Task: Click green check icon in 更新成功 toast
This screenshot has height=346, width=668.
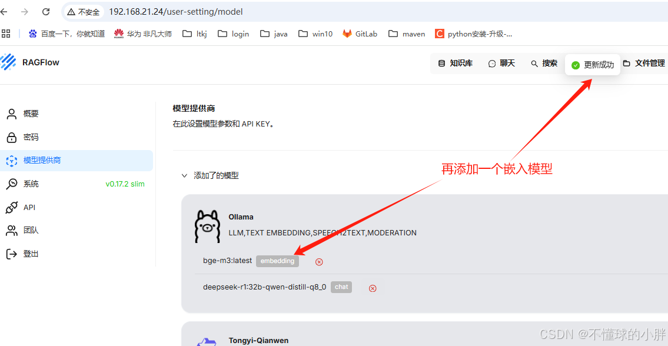Action: point(576,65)
